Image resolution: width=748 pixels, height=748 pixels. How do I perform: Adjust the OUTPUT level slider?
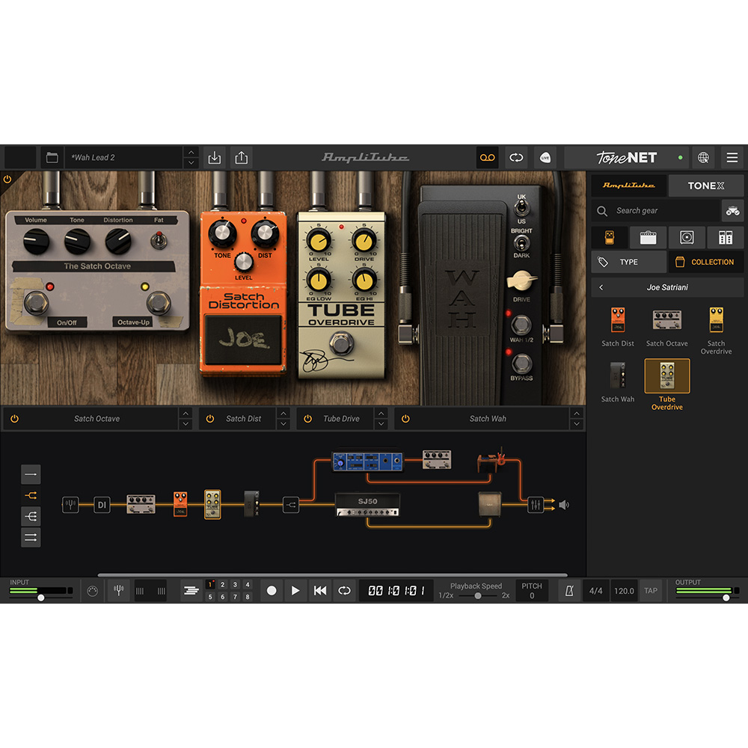coord(726,597)
